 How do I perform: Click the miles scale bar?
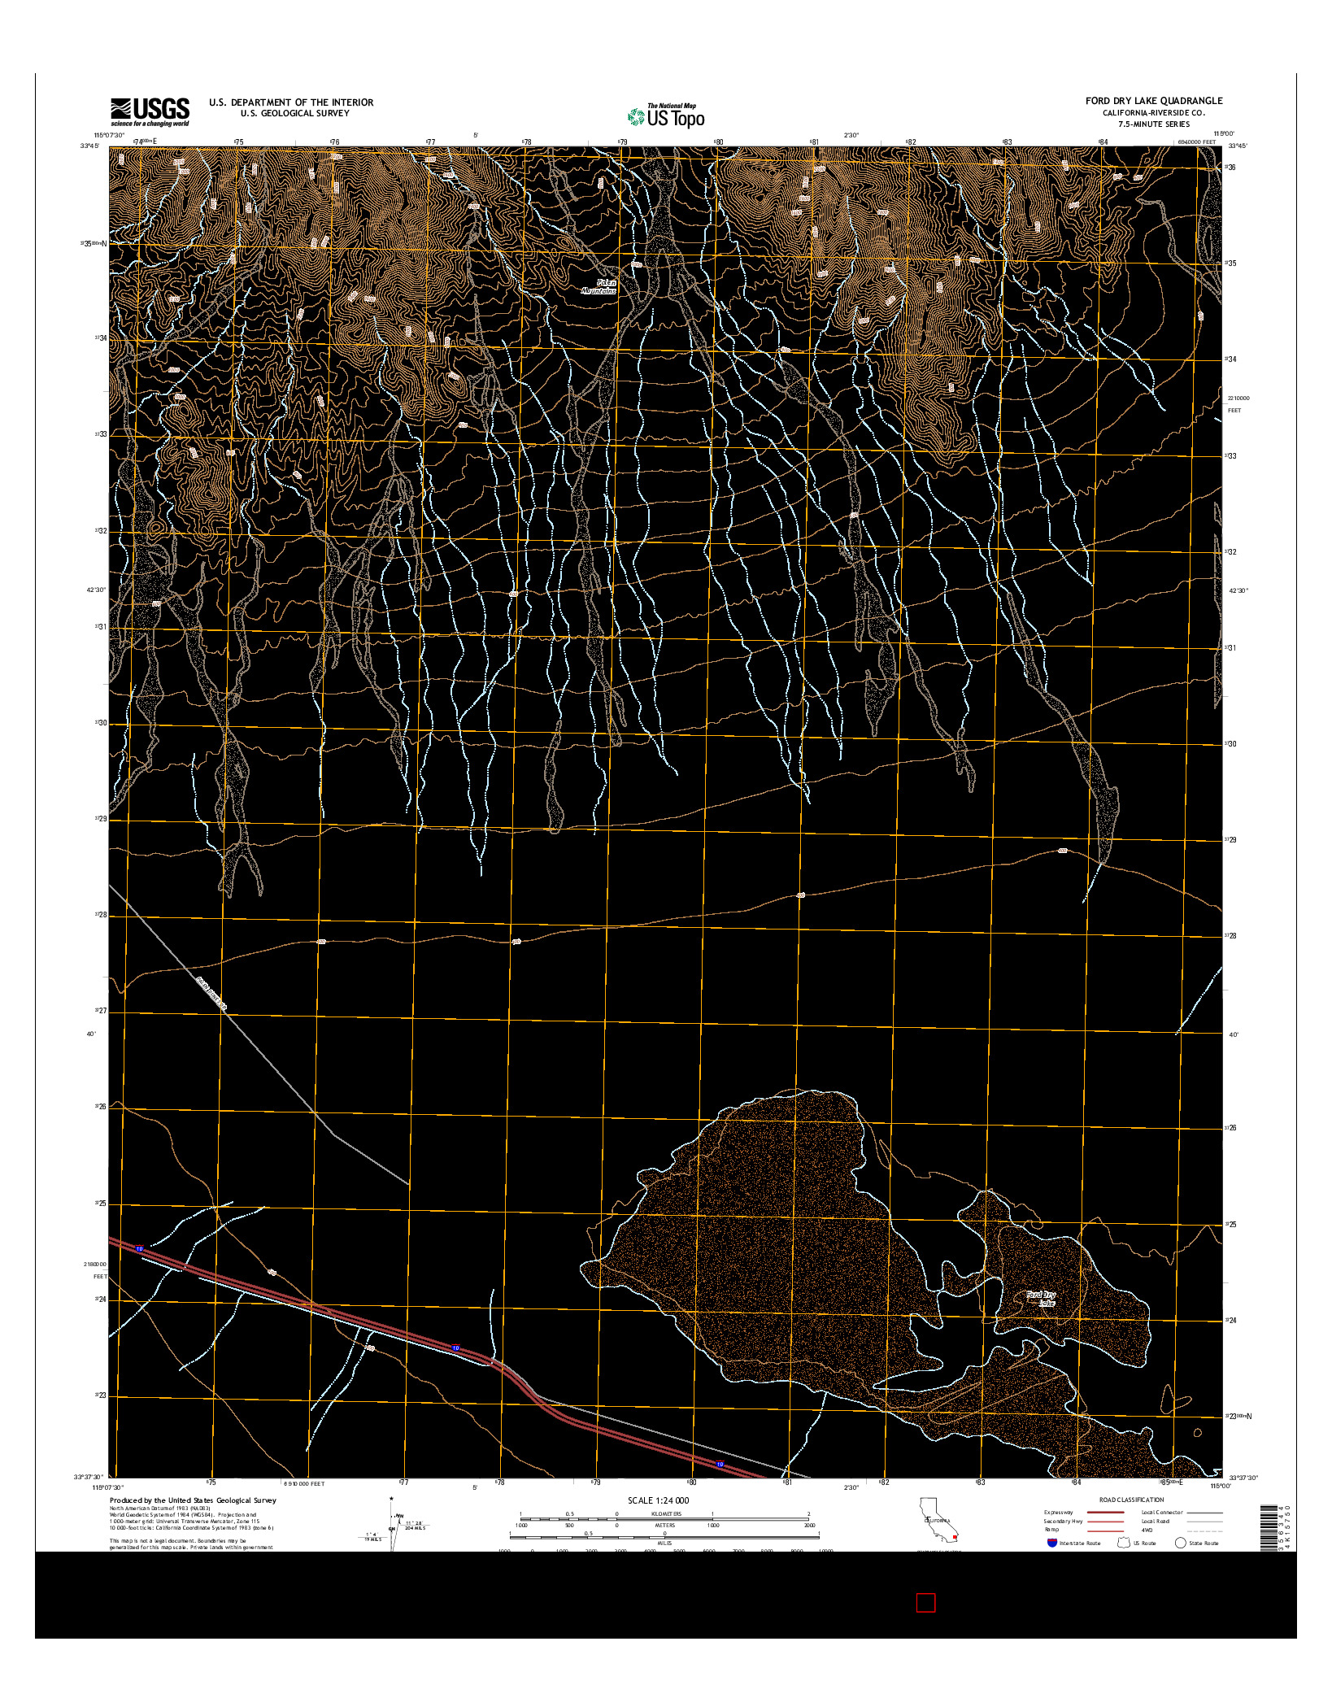tap(664, 1537)
